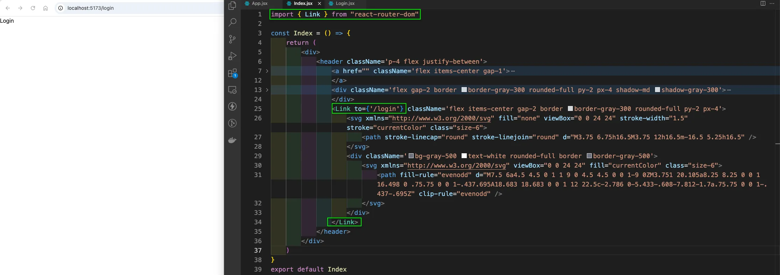This screenshot has width=780, height=275.
Task: Open the Source Control view
Action: point(232,39)
